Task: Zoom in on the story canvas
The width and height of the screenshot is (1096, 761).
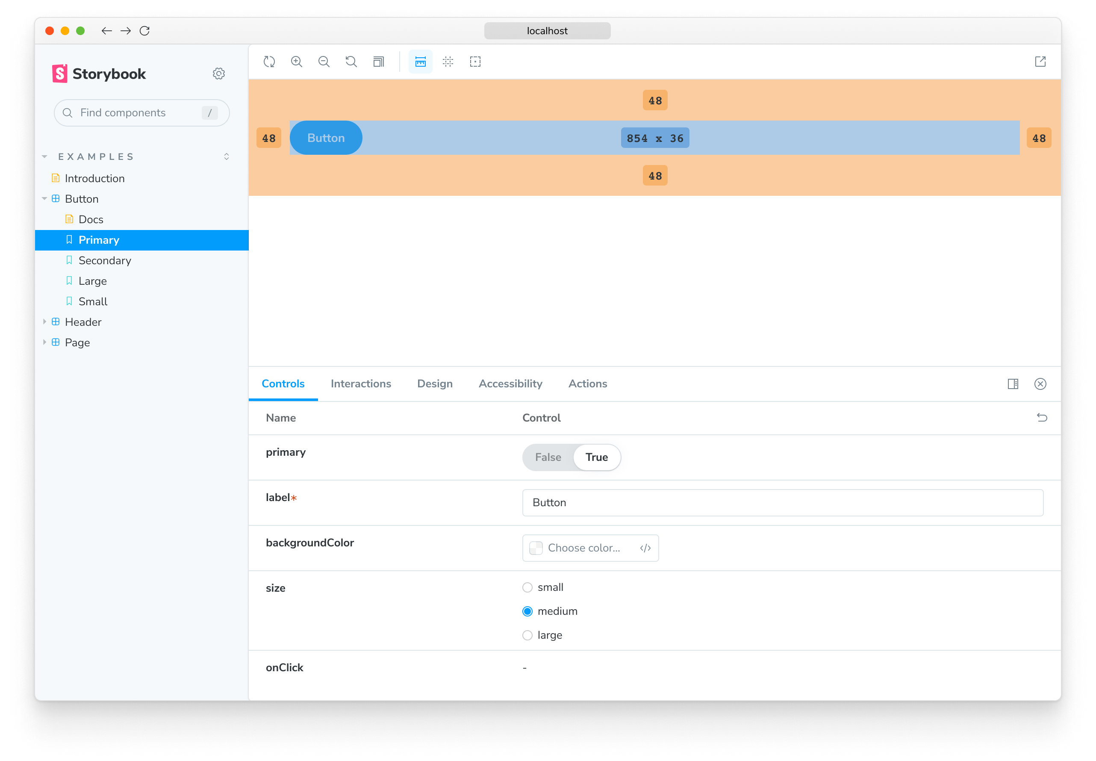Action: tap(296, 62)
